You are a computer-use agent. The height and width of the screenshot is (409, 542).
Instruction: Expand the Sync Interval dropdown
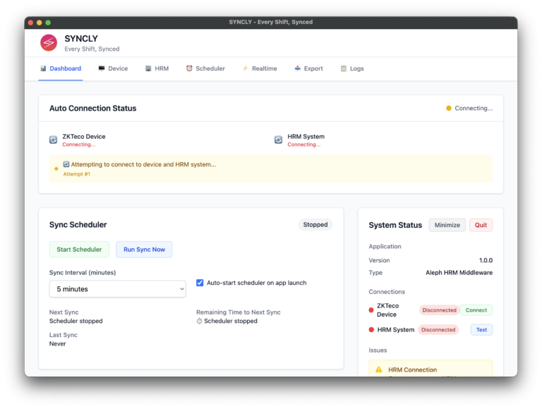click(x=117, y=289)
